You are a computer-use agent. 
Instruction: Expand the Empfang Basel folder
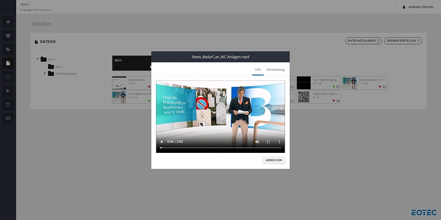(45, 73)
